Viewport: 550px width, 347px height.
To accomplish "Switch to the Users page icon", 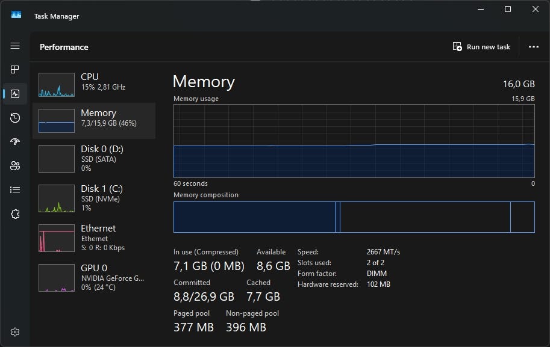I will pyautogui.click(x=15, y=166).
